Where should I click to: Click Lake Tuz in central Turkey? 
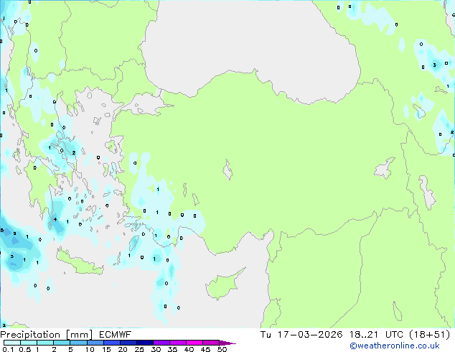229,172
